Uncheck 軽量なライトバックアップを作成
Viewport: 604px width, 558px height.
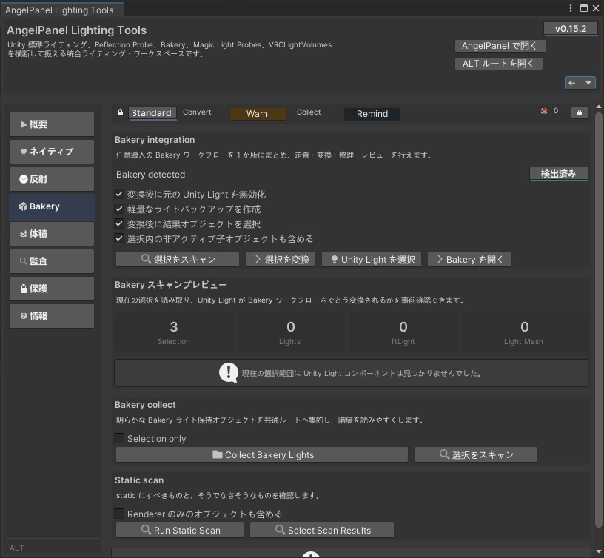click(119, 209)
